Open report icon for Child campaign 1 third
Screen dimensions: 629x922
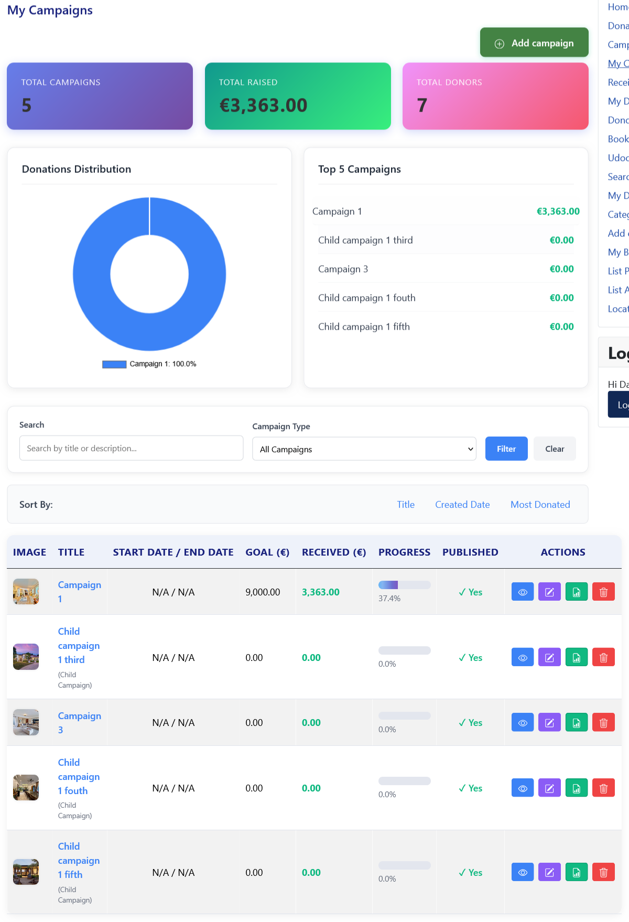click(577, 657)
